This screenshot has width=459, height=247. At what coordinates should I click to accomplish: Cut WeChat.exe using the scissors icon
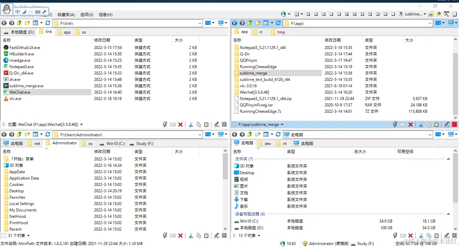tap(191, 124)
